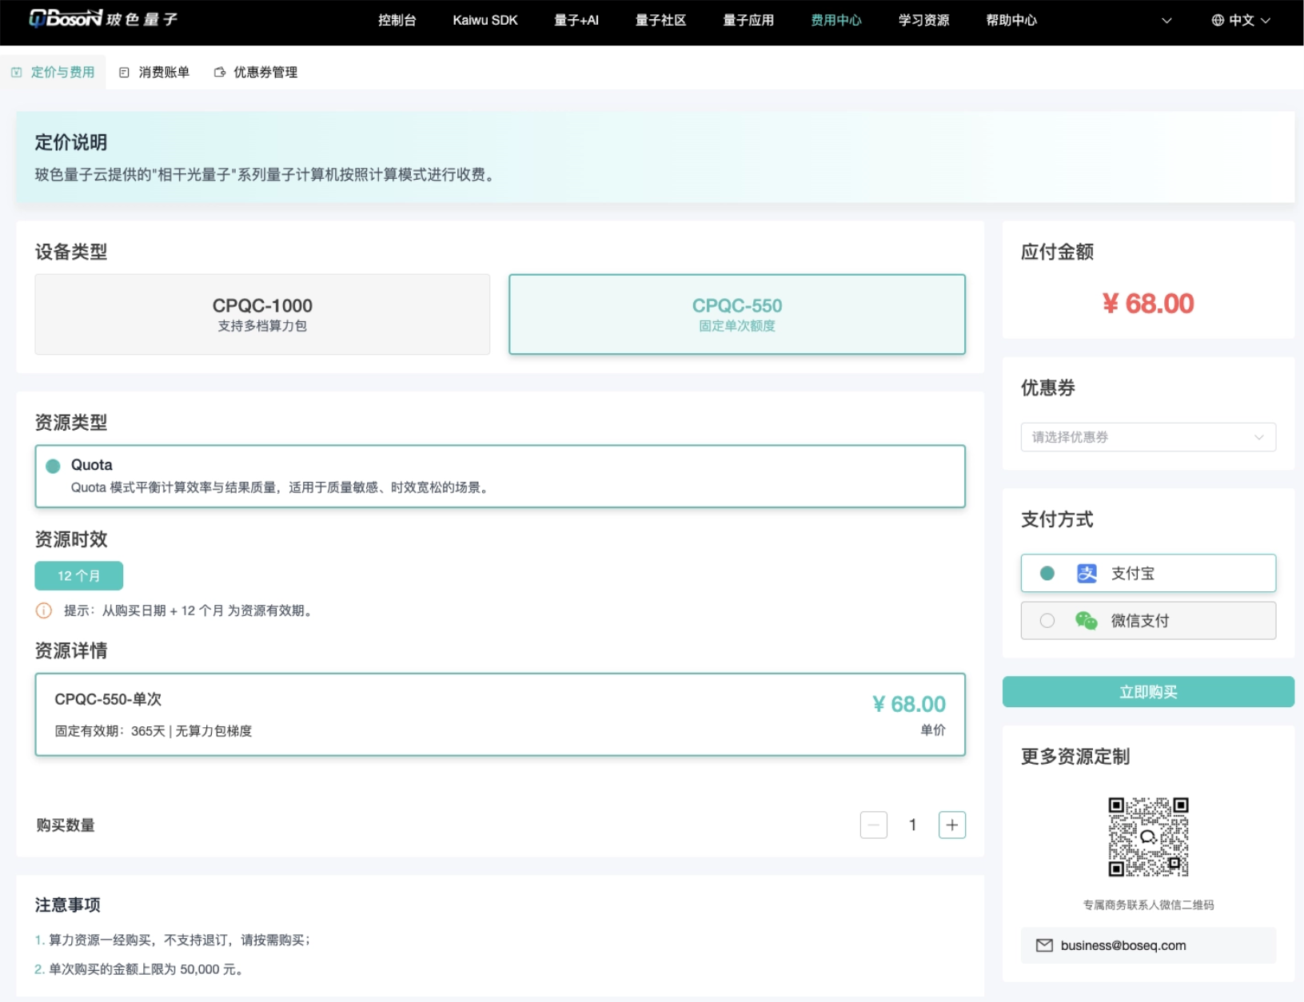
Task: Select the Alipay payment radio button
Action: (x=1047, y=573)
